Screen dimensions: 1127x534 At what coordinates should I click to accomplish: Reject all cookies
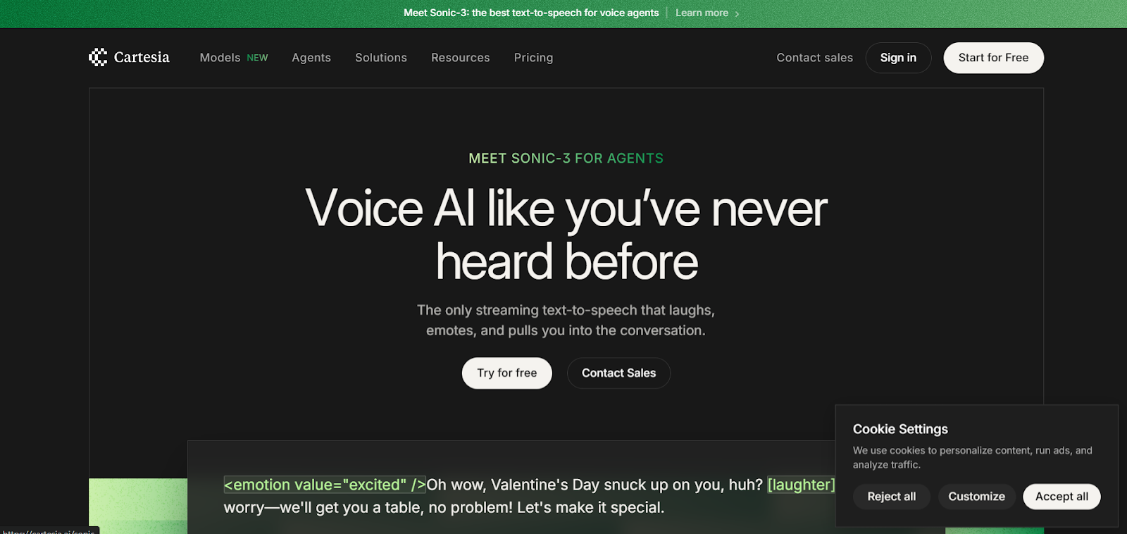coord(892,497)
